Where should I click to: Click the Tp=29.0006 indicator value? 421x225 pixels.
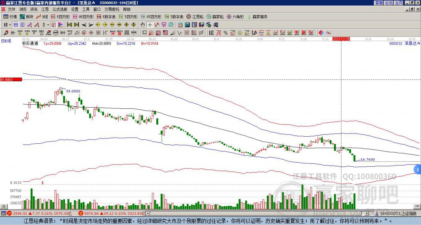point(52,43)
